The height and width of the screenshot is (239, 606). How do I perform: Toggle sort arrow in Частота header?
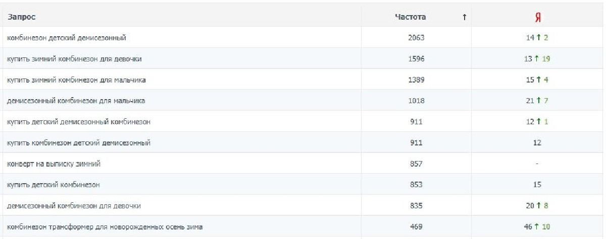click(x=464, y=18)
